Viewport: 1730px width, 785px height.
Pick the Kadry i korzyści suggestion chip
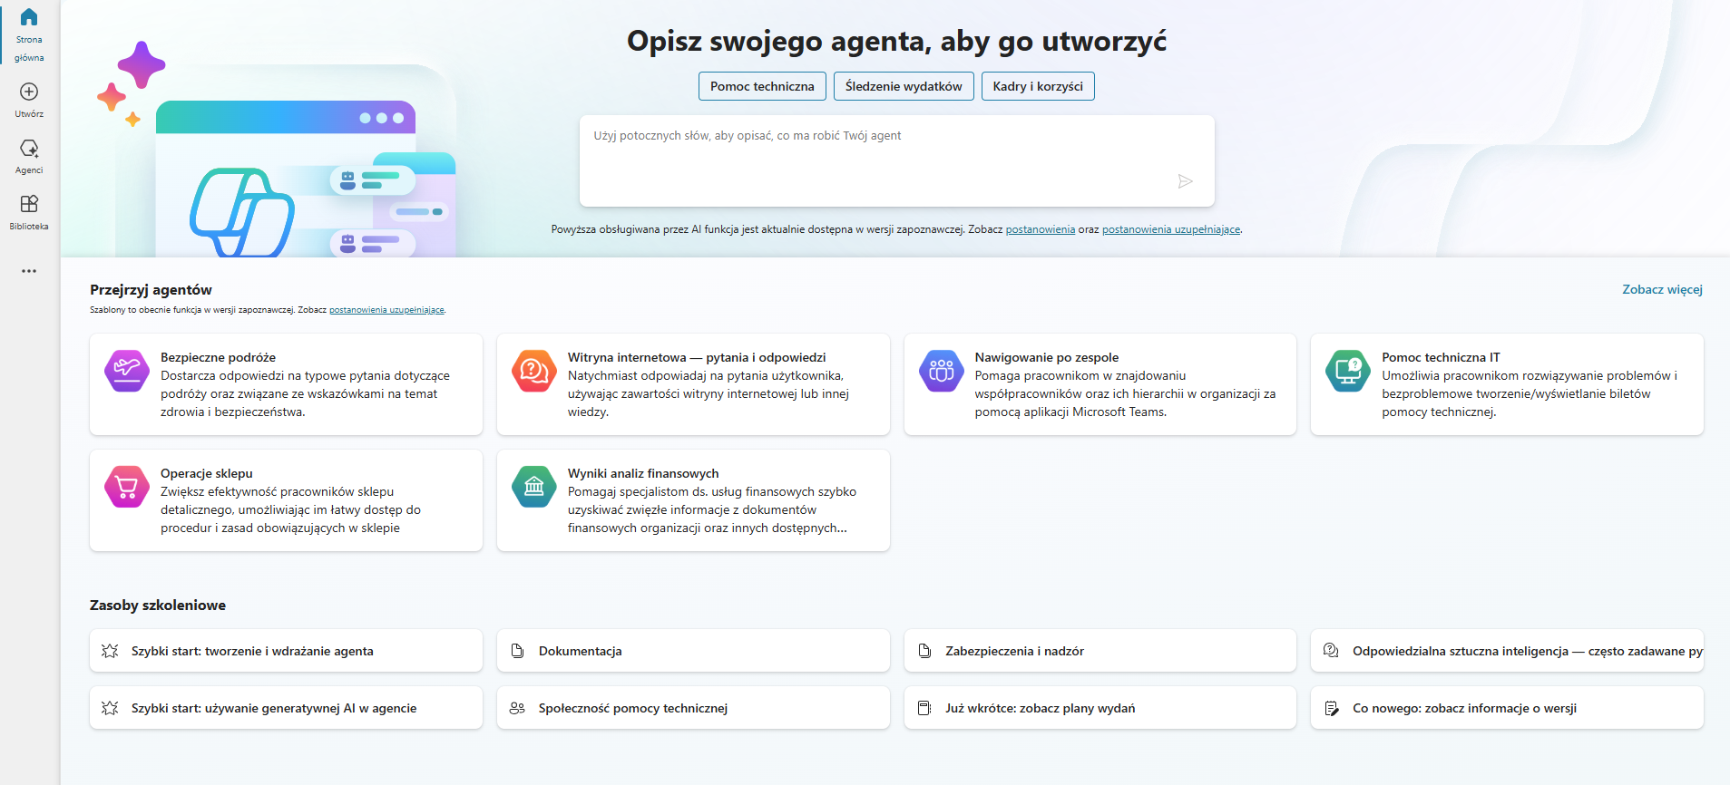(x=1038, y=86)
